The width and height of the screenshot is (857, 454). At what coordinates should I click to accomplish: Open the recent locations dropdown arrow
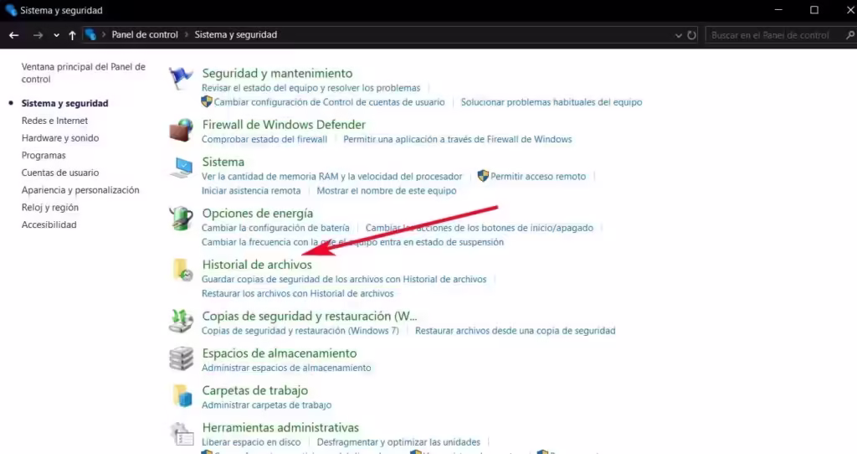(56, 35)
